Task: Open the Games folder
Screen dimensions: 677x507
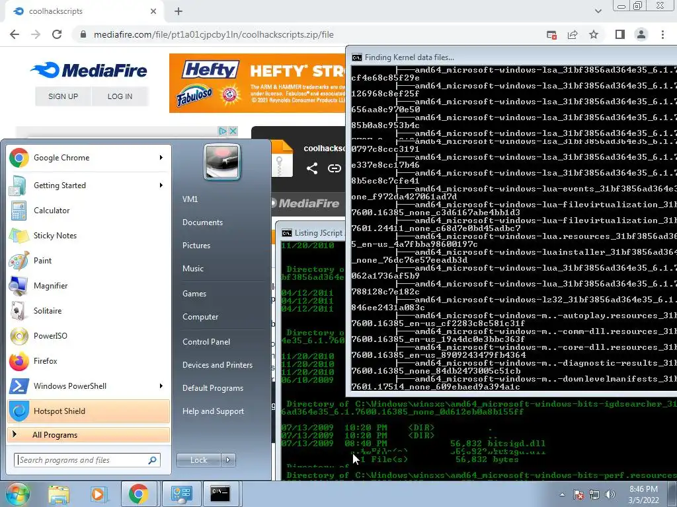Action: [x=194, y=294]
